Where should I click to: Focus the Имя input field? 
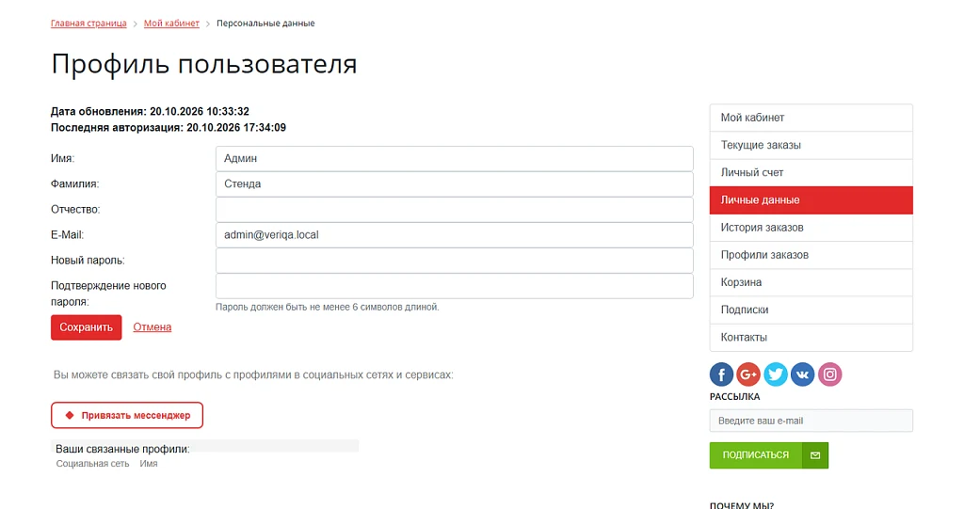(455, 159)
